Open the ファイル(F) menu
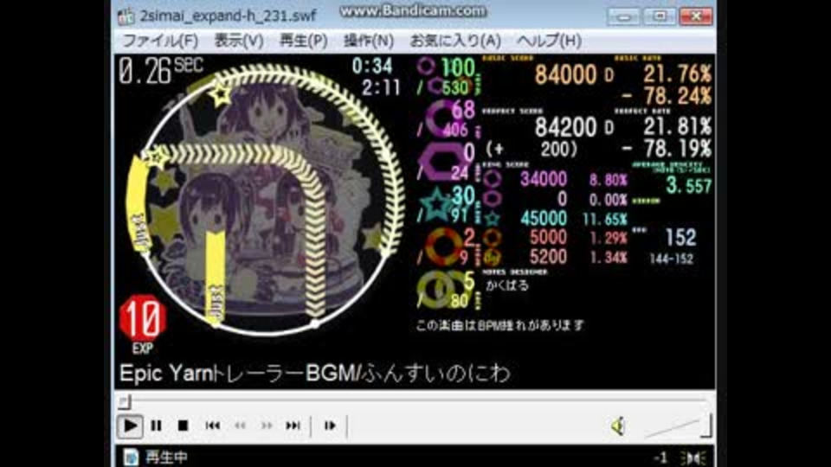831x467 pixels. [161, 41]
